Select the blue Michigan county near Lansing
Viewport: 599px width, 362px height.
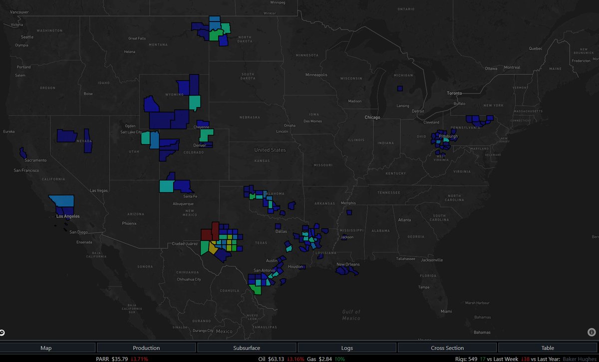400,88
